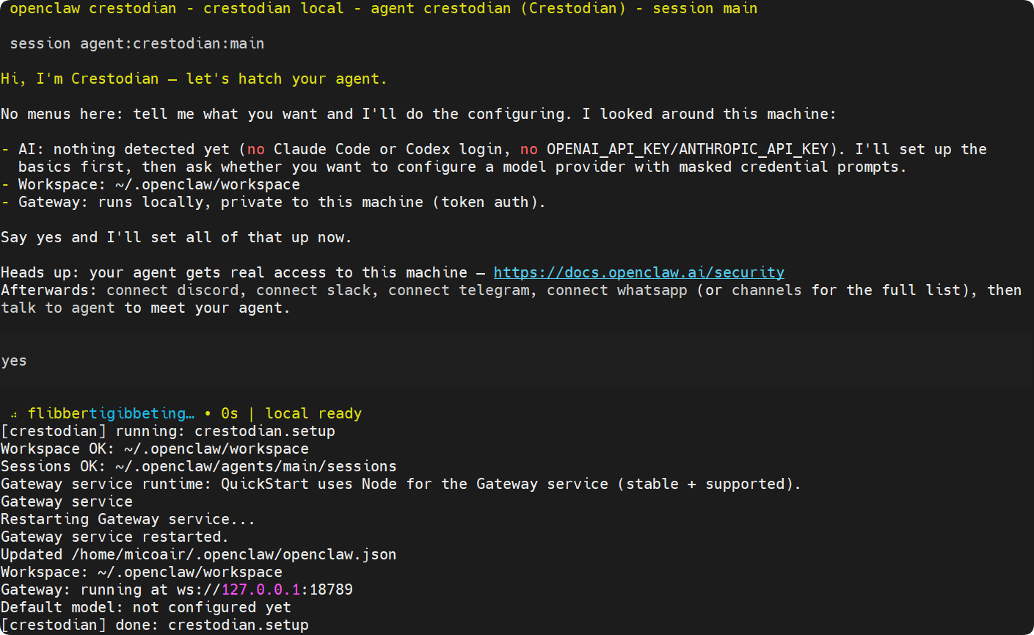1034x635 pixels.
Task: Click the '0s' elapsed time indicator
Action: [230, 413]
